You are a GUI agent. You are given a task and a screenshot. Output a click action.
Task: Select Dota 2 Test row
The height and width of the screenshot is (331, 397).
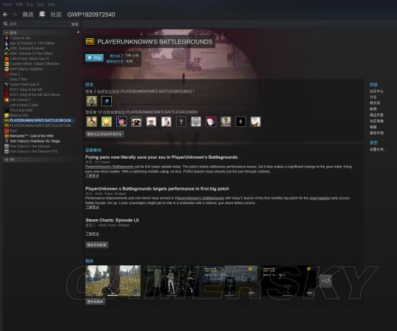pyautogui.click(x=39, y=79)
